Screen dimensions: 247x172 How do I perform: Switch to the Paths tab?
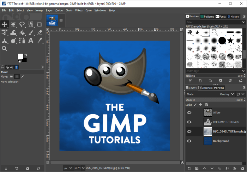[219, 88]
